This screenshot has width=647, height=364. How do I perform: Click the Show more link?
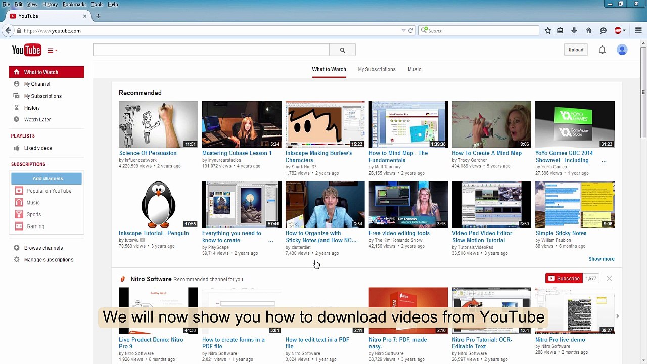click(x=602, y=259)
